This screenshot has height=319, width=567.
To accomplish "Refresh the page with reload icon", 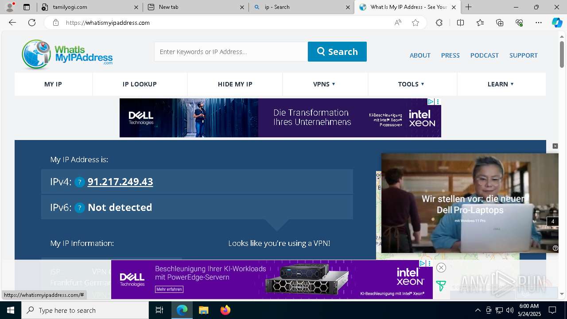I will coord(32,23).
